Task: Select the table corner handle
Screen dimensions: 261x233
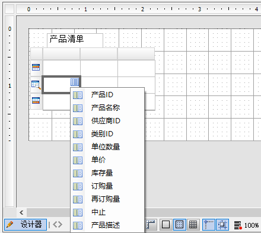Action: [37, 53]
